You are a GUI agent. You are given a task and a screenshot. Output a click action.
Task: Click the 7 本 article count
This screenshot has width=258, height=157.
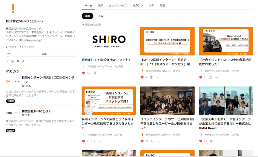tap(28, 115)
